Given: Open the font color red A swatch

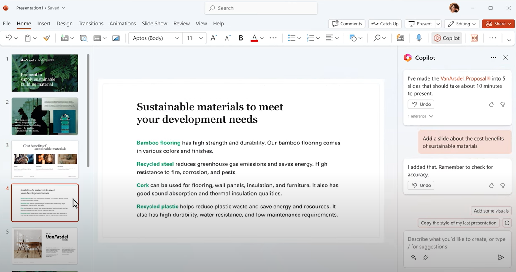Looking at the screenshot, I should 254,38.
